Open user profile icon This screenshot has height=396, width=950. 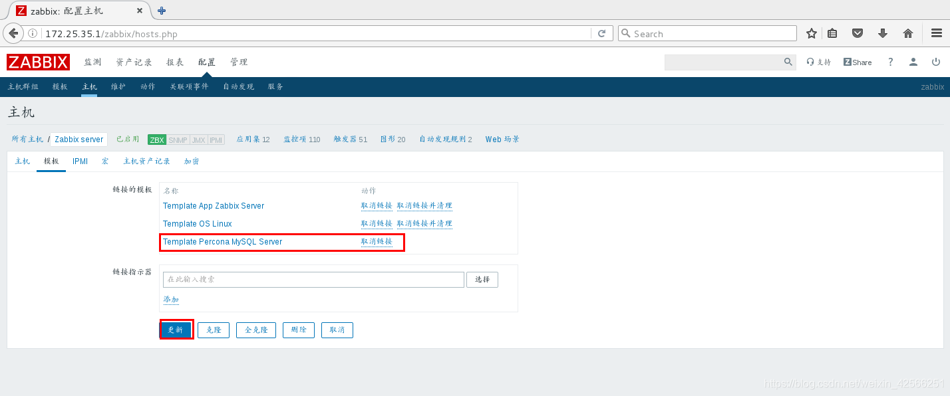coord(913,62)
